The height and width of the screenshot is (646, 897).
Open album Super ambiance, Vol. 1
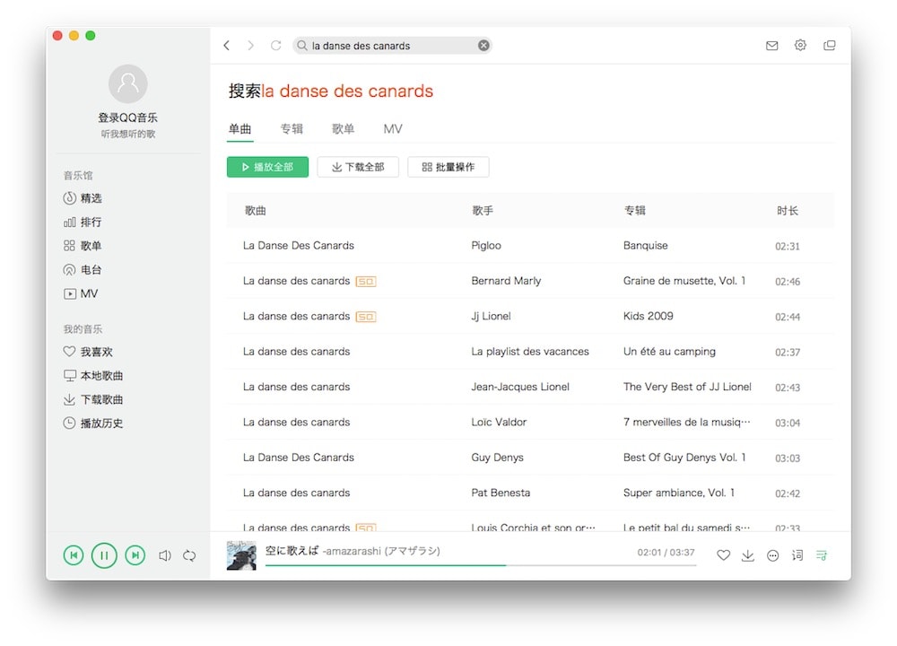pyautogui.click(x=678, y=493)
